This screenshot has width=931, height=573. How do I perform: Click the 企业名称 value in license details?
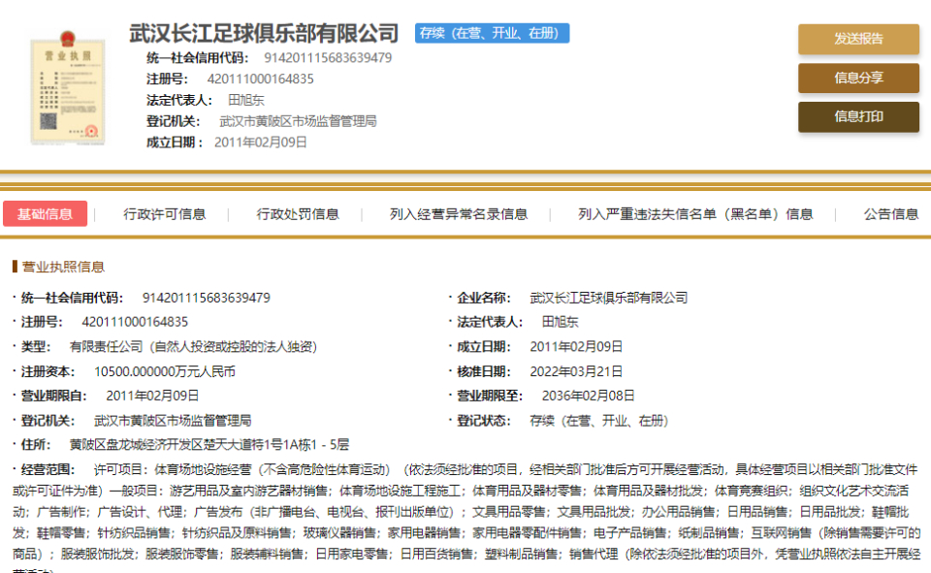click(609, 298)
